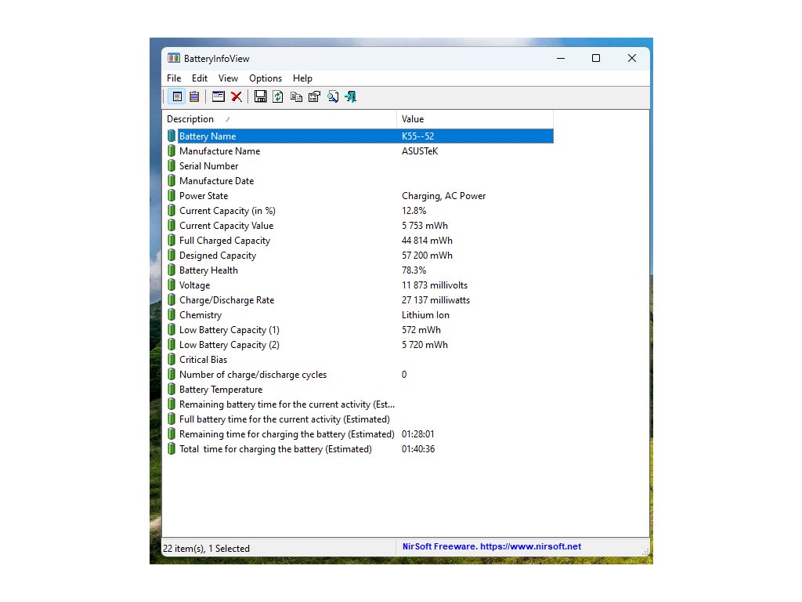The image size is (802, 602).
Task: Click the BatteryInfoView title bar app icon
Action: click(x=174, y=58)
